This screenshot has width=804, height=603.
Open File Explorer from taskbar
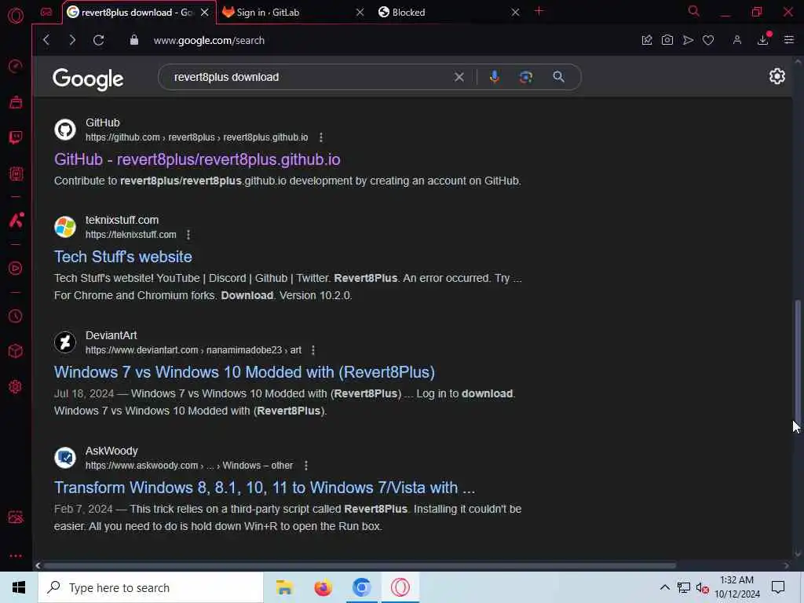pyautogui.click(x=284, y=587)
